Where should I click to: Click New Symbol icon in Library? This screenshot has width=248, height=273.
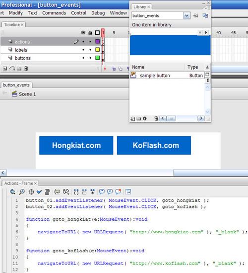pos(133,119)
